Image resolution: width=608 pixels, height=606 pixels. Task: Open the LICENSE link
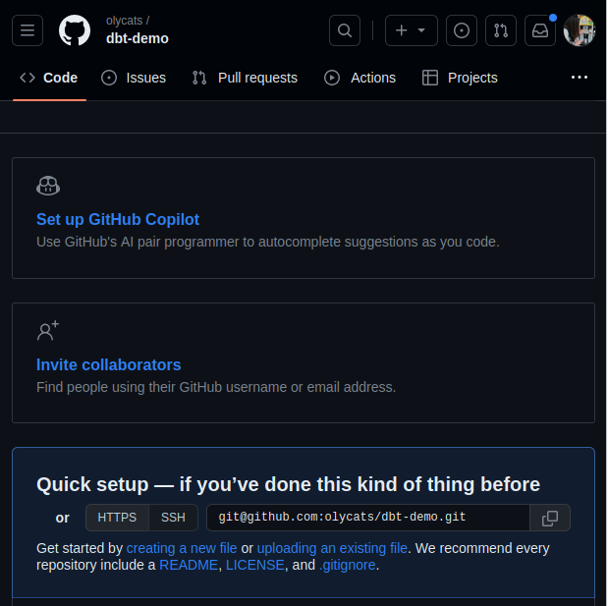click(255, 565)
